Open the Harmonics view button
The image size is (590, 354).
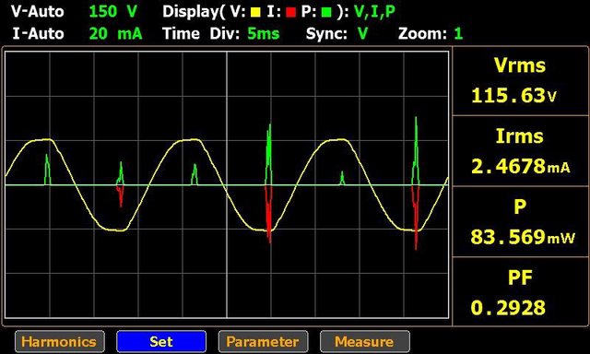click(60, 342)
